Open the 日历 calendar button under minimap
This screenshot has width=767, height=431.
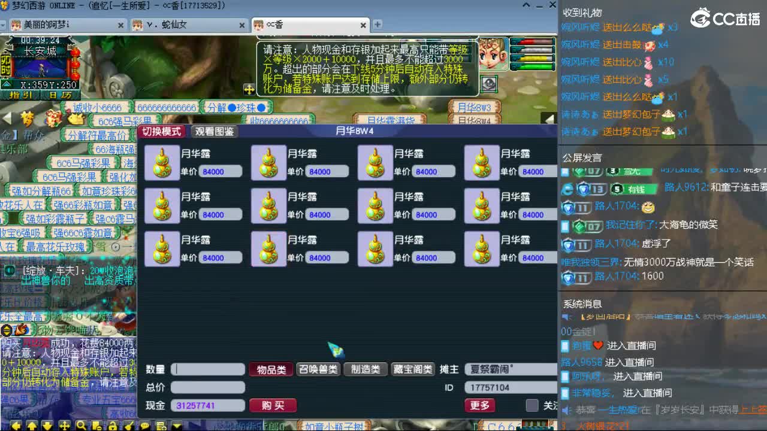[x=60, y=95]
